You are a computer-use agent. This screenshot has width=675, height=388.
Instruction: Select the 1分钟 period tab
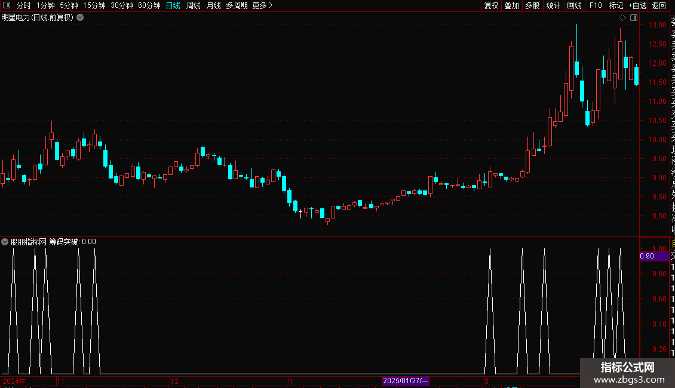[45, 5]
